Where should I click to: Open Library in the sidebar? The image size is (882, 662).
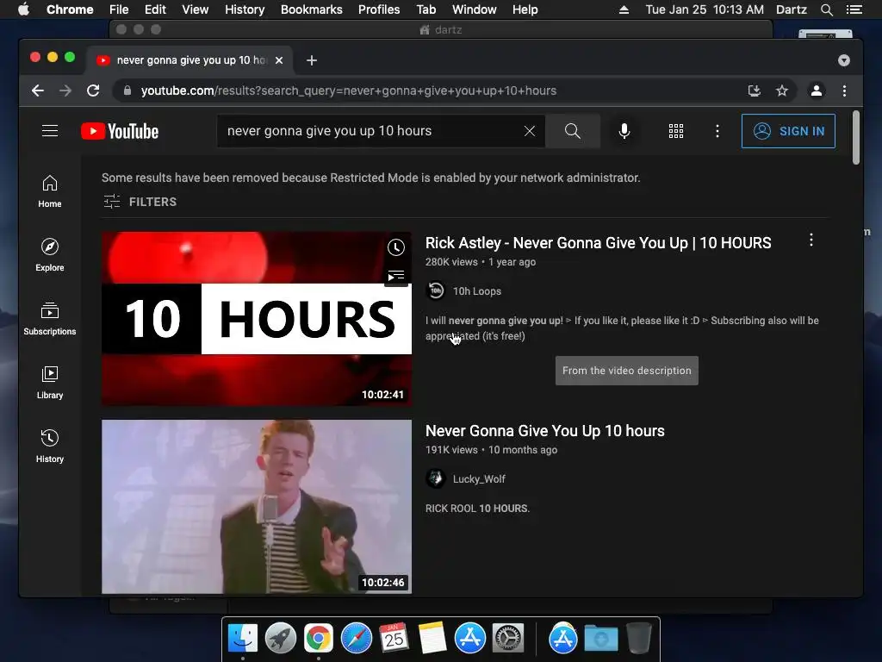[x=50, y=383]
